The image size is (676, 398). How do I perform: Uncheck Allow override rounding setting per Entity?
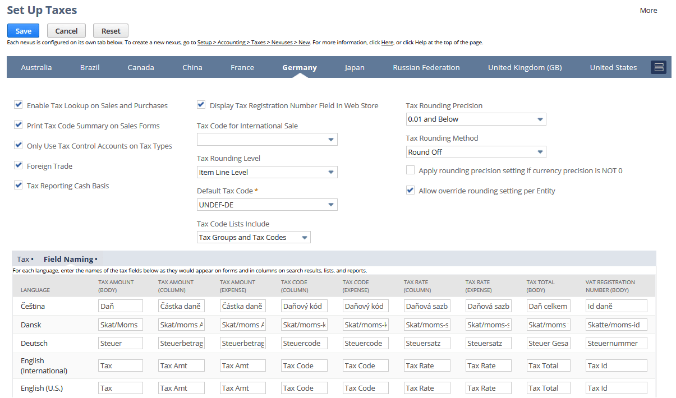[410, 190]
